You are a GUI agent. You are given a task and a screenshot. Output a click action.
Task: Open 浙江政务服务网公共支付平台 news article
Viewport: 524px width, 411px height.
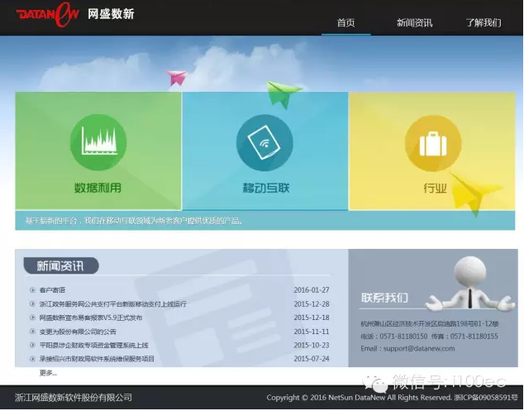point(113,304)
